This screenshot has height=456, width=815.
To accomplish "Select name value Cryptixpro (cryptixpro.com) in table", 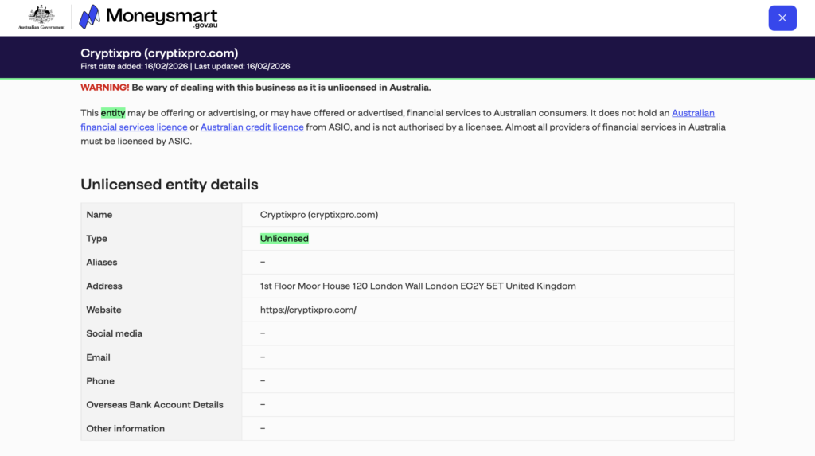I will coord(319,215).
